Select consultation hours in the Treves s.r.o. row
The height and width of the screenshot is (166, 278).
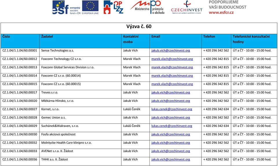252,92
